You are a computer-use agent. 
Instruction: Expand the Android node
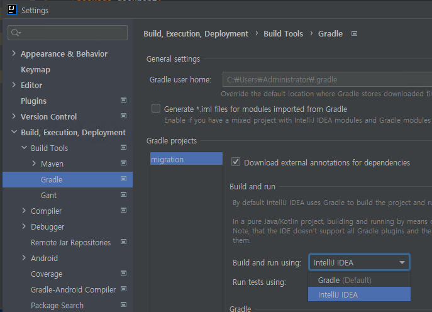pos(24,258)
